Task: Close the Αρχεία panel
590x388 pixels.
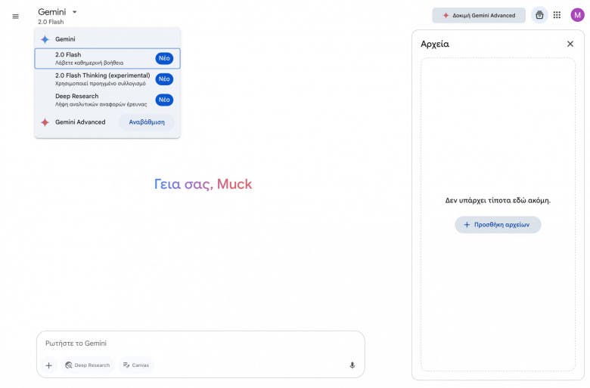Action: pyautogui.click(x=570, y=44)
